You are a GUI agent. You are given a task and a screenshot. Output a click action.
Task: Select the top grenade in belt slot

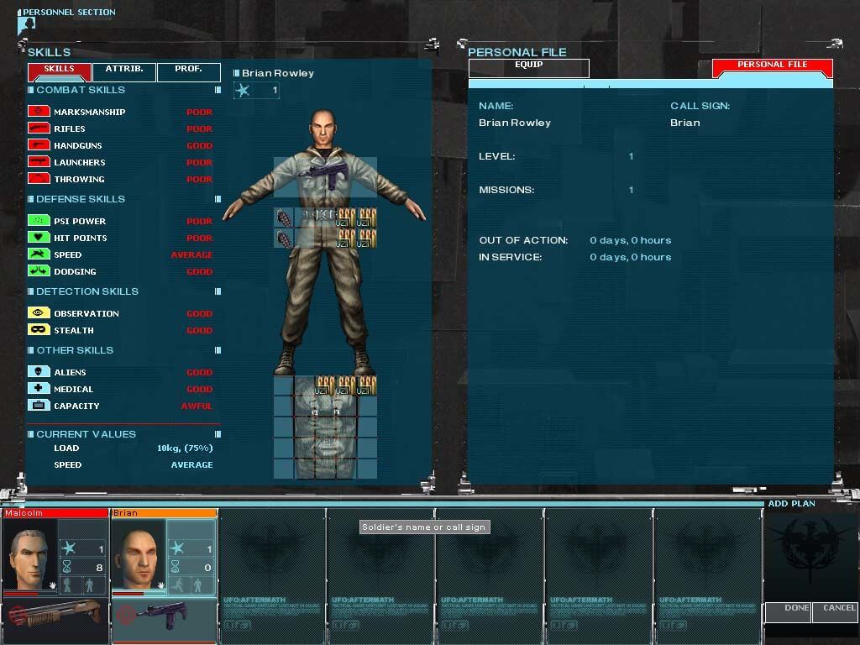click(x=284, y=218)
